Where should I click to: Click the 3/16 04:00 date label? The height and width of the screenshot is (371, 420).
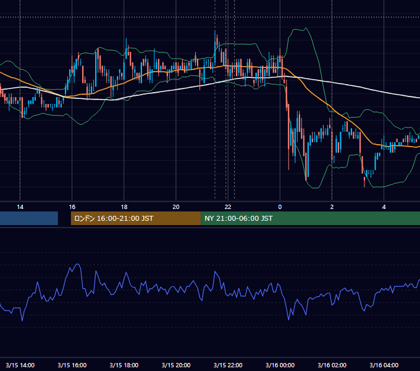coord(384,365)
